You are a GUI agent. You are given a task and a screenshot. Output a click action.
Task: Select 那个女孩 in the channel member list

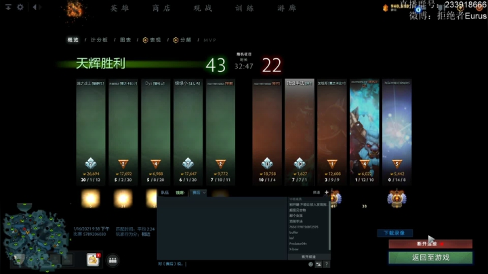click(x=296, y=216)
